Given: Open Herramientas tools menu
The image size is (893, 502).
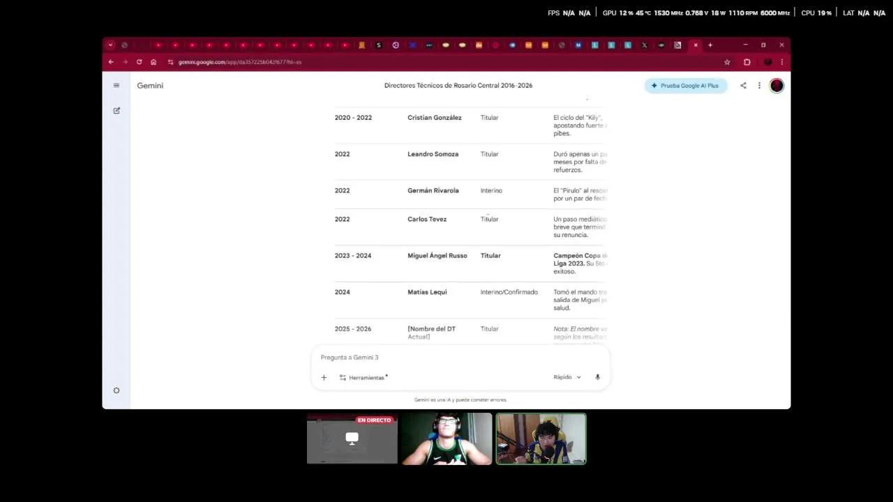Looking at the screenshot, I should point(363,377).
